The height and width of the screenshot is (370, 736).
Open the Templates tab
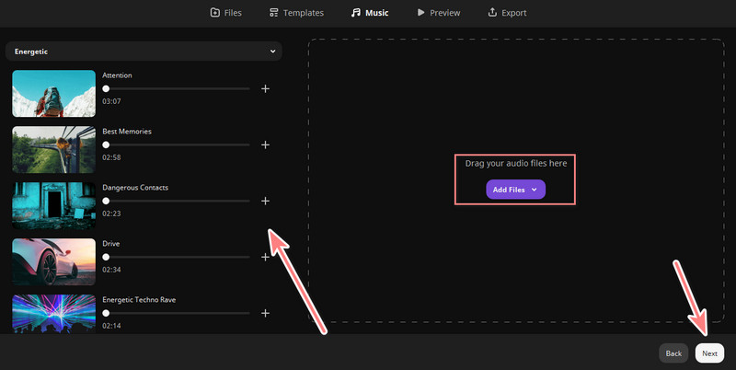click(x=296, y=13)
